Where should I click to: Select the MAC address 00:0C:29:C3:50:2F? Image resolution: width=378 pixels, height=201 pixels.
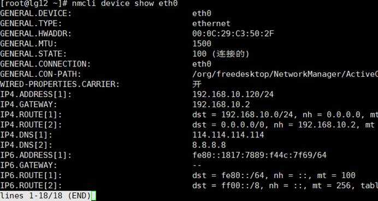coord(233,33)
